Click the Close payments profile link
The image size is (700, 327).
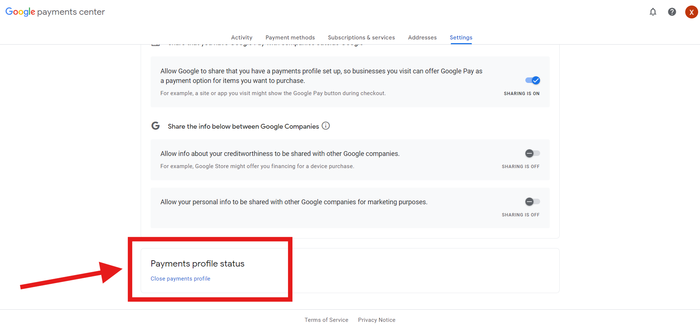tap(180, 279)
